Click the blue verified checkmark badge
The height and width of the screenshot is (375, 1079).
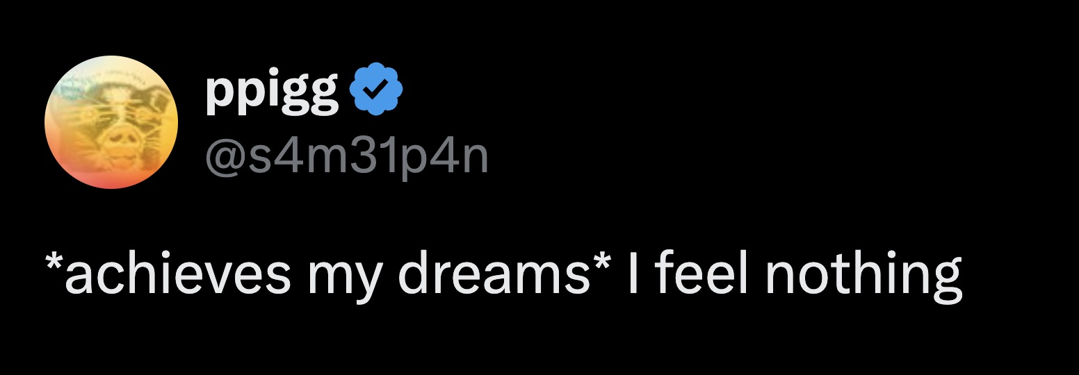click(375, 91)
